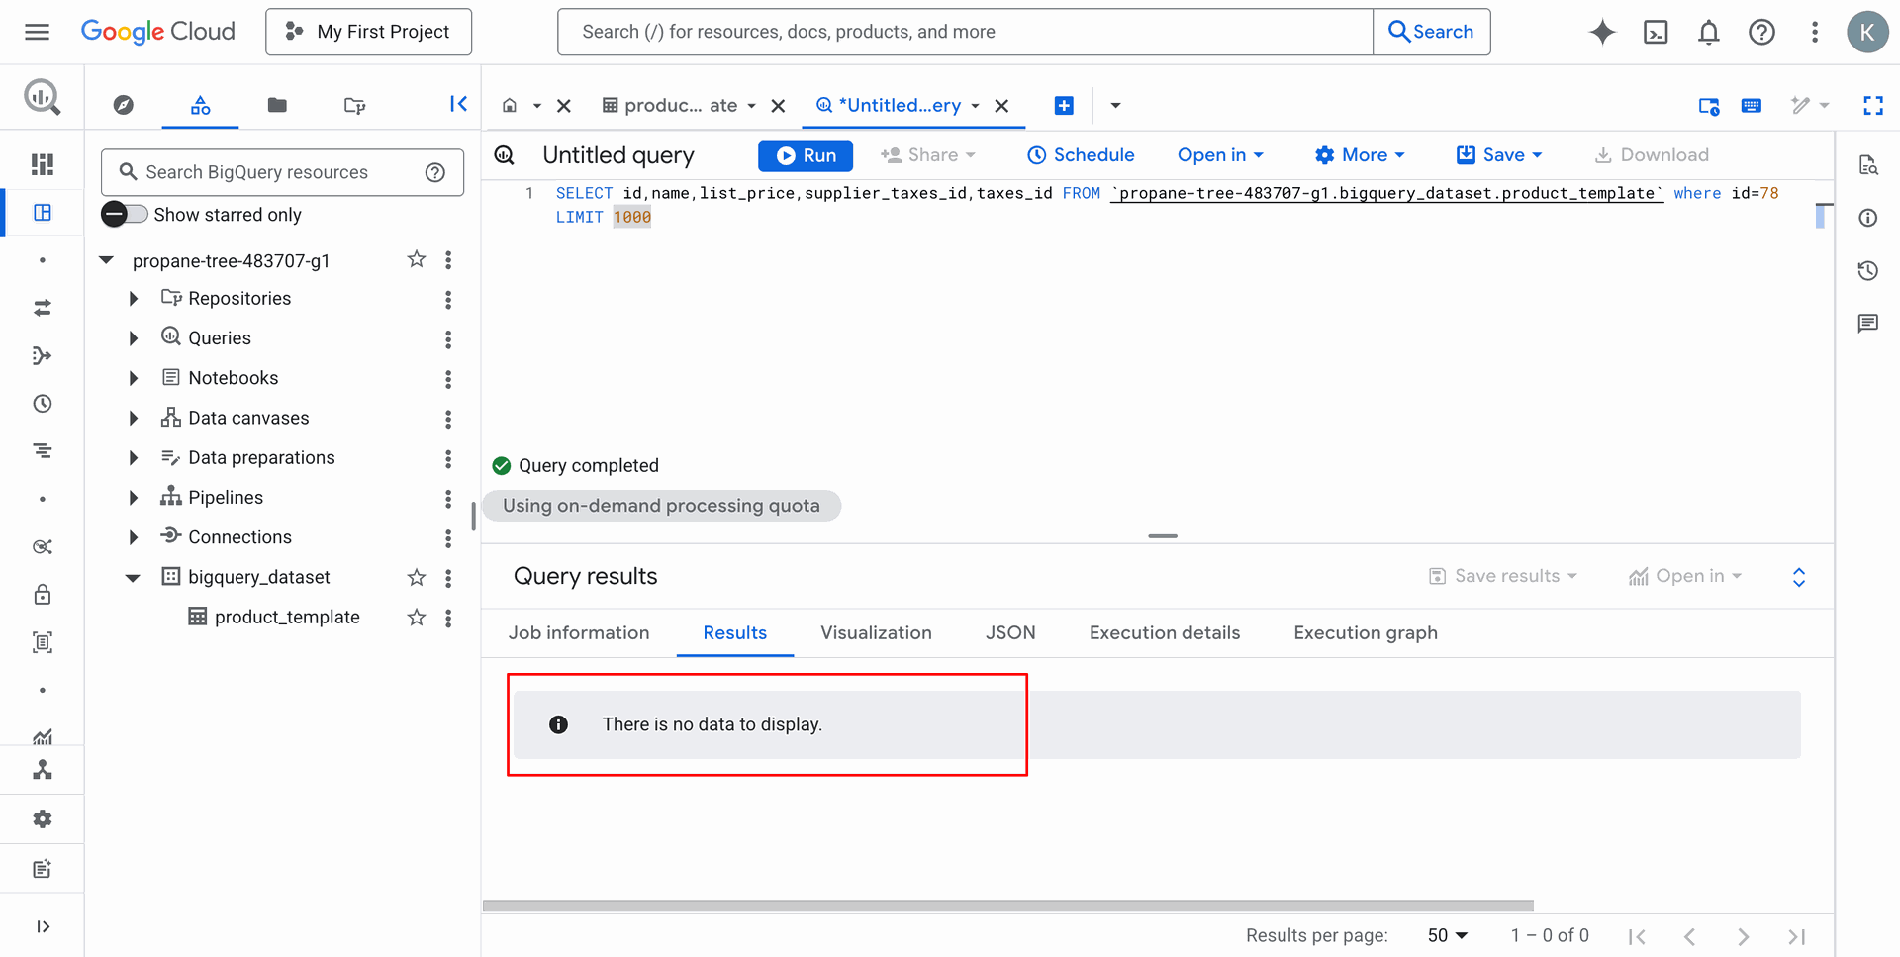Open the tab overflow dropdown arrow

(x=1115, y=106)
